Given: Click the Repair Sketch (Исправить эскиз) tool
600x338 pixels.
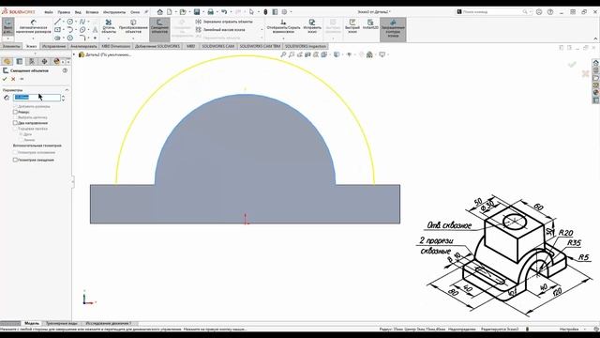Looking at the screenshot, I should 312,27.
